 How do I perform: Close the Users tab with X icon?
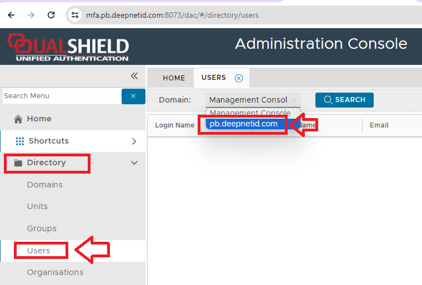(x=239, y=78)
